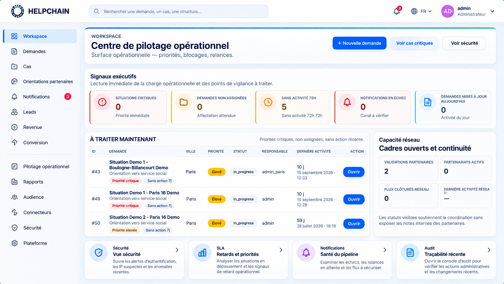Click the Notifications en échec card
504x284 pixels.
(372, 107)
